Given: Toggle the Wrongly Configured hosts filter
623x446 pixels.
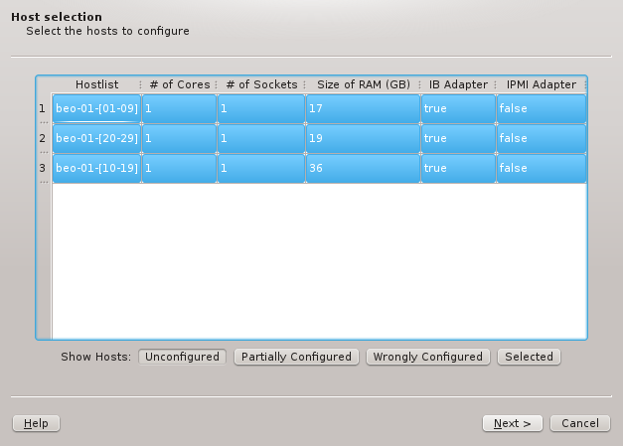Looking at the screenshot, I should click(427, 357).
